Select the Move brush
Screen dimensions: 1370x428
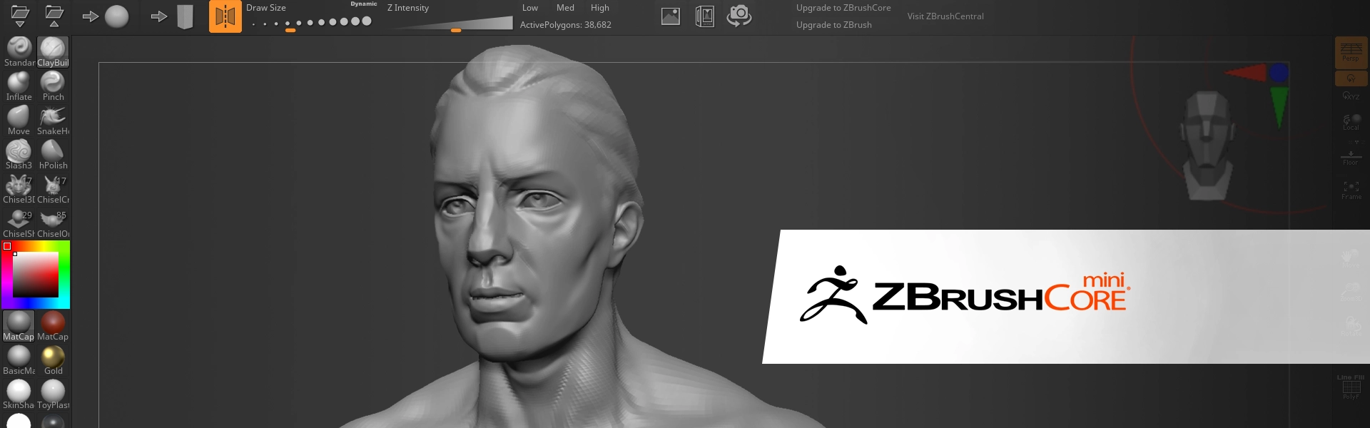coord(19,119)
